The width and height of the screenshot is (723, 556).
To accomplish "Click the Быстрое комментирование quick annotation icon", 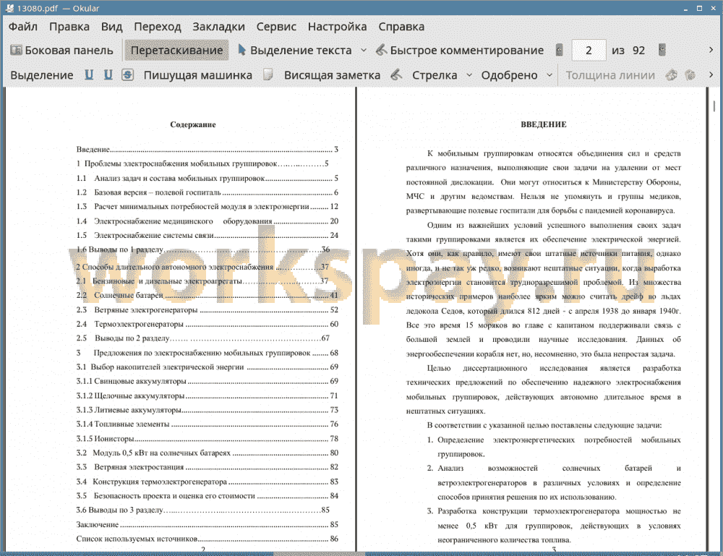I will tap(381, 50).
